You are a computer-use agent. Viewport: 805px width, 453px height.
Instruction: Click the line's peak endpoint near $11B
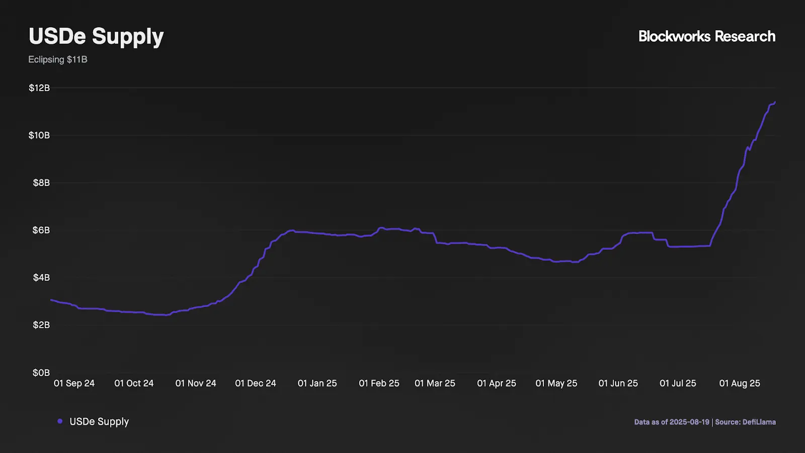click(x=775, y=102)
